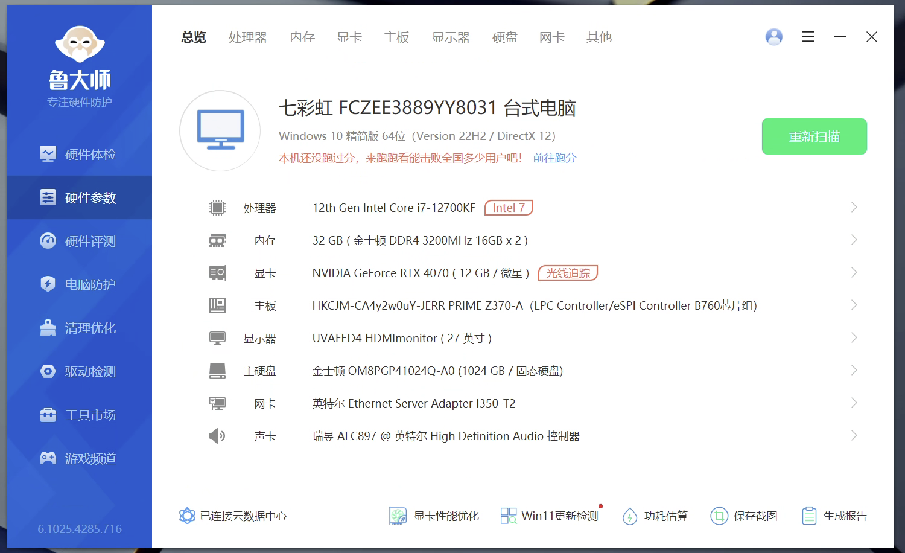This screenshot has width=905, height=553.
Task: Expand the 显卡 row chevron
Action: coord(854,272)
